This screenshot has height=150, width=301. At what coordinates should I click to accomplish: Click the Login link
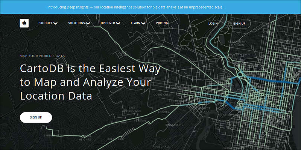[x=213, y=24]
